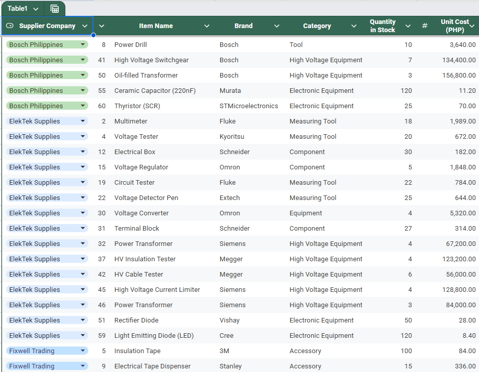Click the number-type # icon beside Unit Cost

pos(425,26)
